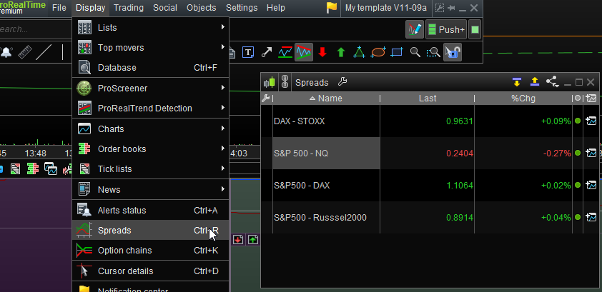Expand the ProScreener submenu

(x=150, y=88)
